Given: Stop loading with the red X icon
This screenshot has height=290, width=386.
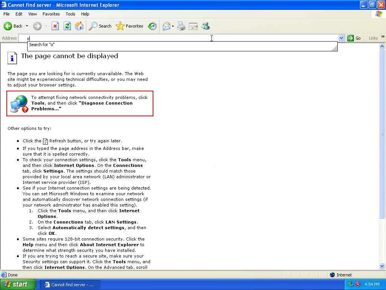Looking at the screenshot, I should click(x=55, y=26).
